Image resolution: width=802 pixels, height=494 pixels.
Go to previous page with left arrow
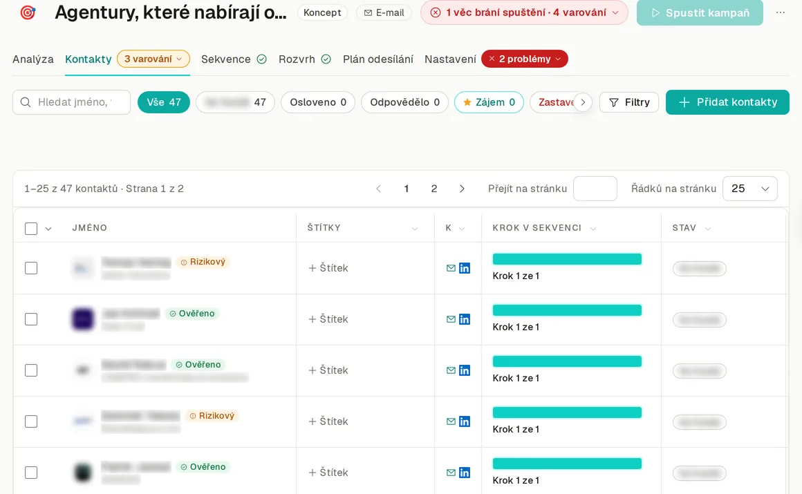(378, 189)
